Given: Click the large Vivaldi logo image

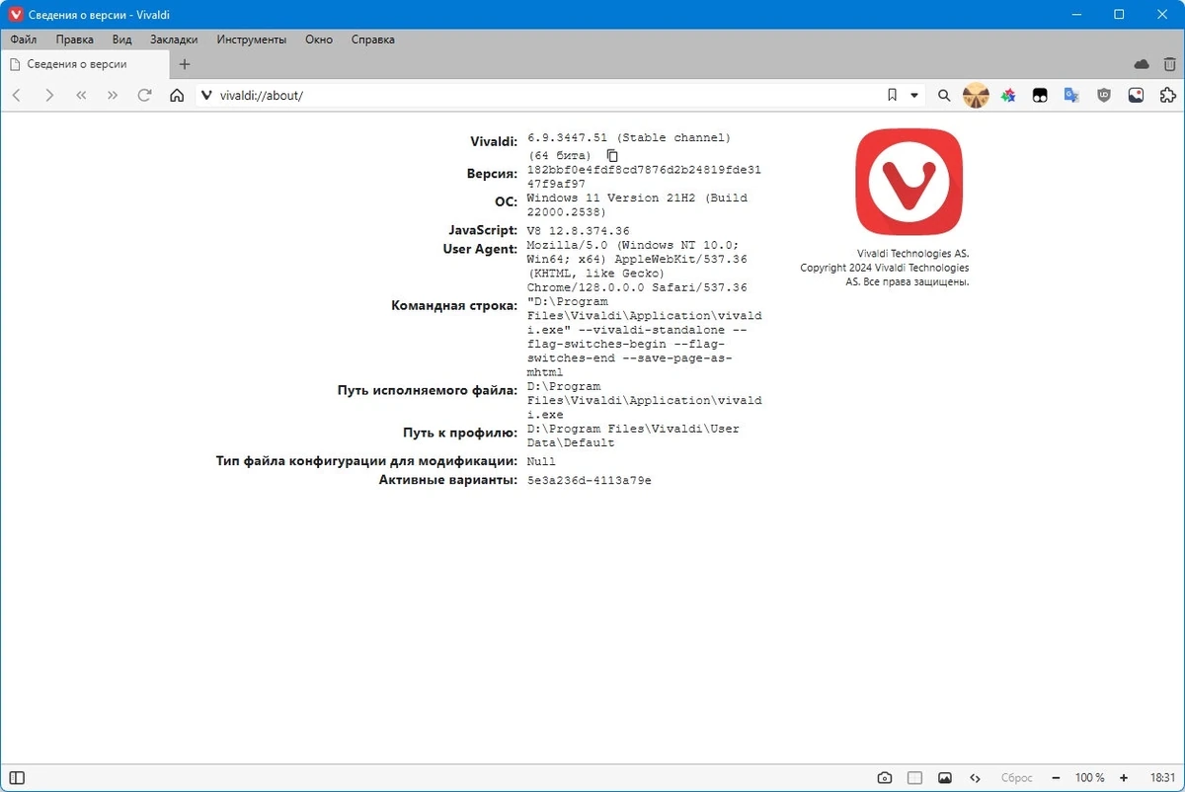Looking at the screenshot, I should click(908, 182).
